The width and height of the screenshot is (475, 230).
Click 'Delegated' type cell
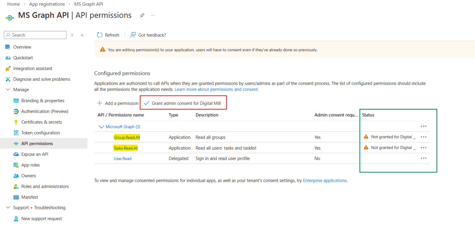[179, 158]
